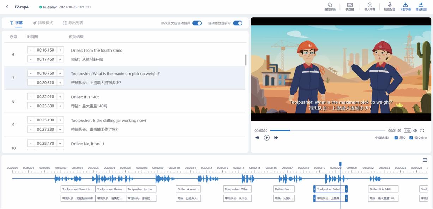This screenshot has height=209, width=433.
Task: Click the blue playhead marker on timeline
Action: [341, 164]
